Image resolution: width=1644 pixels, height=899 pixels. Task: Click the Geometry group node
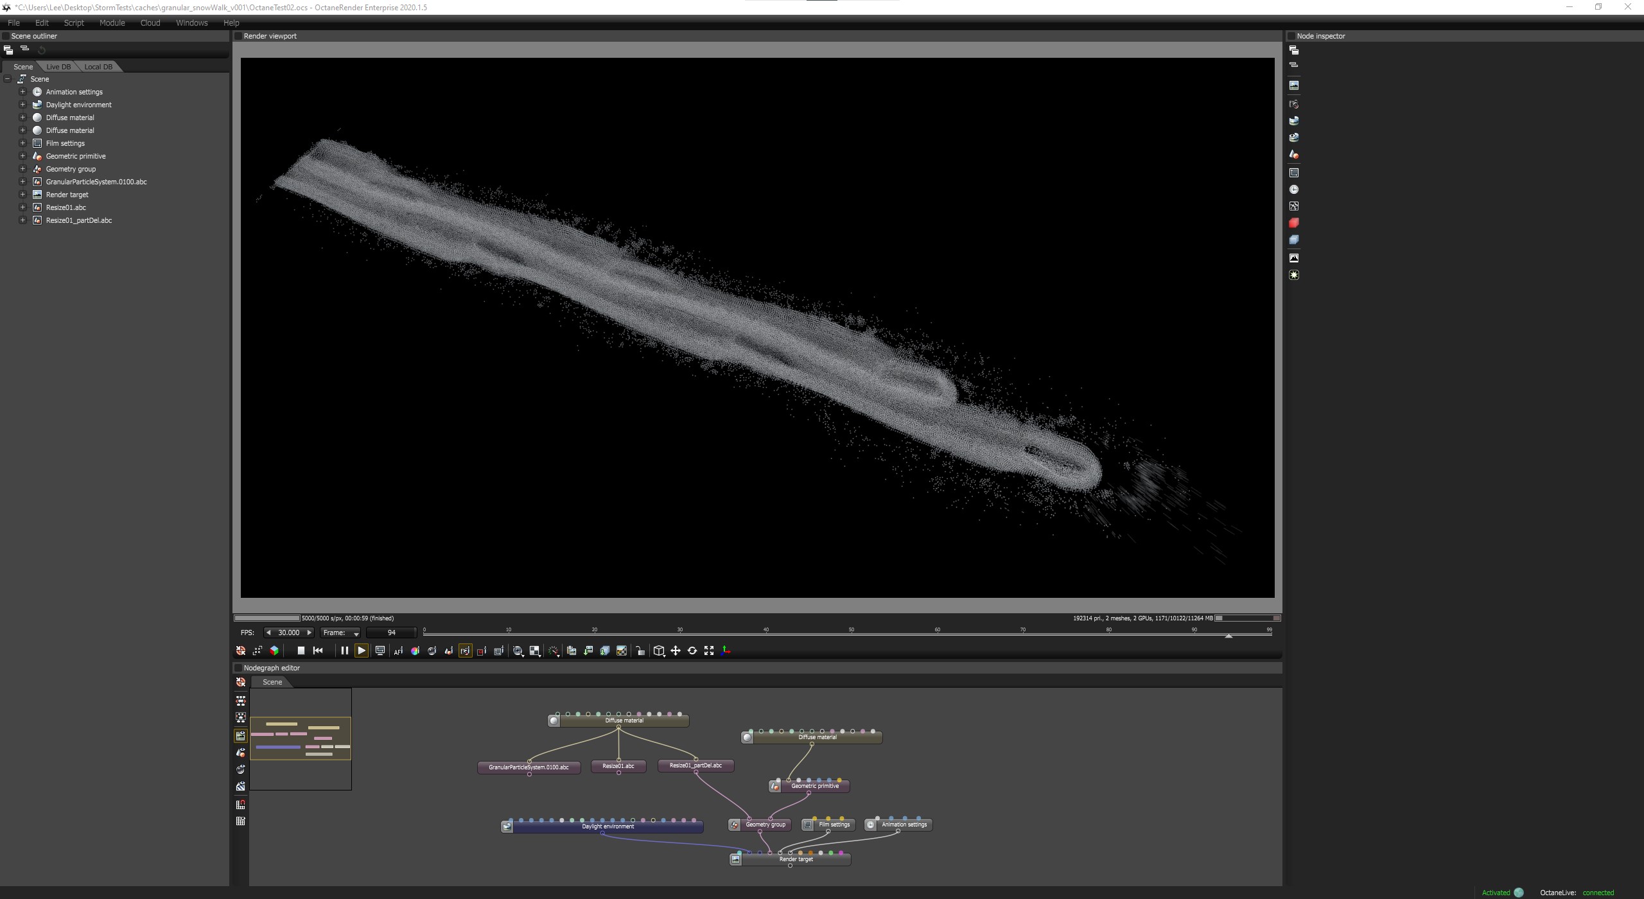click(x=765, y=825)
